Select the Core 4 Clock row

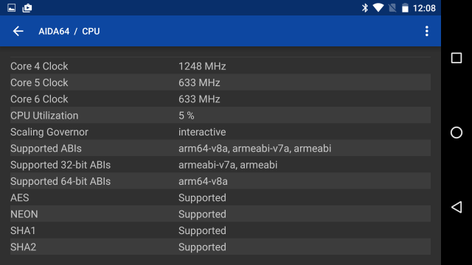pyautogui.click(x=221, y=66)
